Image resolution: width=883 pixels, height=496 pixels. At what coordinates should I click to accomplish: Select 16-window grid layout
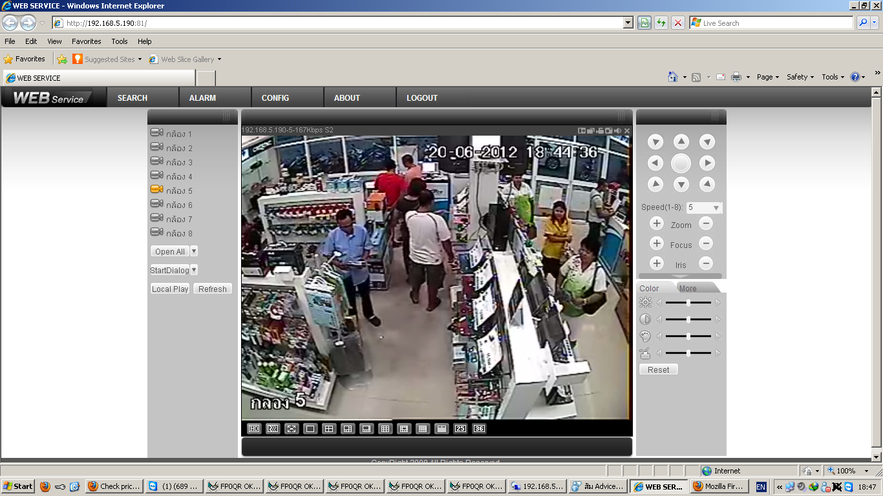(423, 428)
